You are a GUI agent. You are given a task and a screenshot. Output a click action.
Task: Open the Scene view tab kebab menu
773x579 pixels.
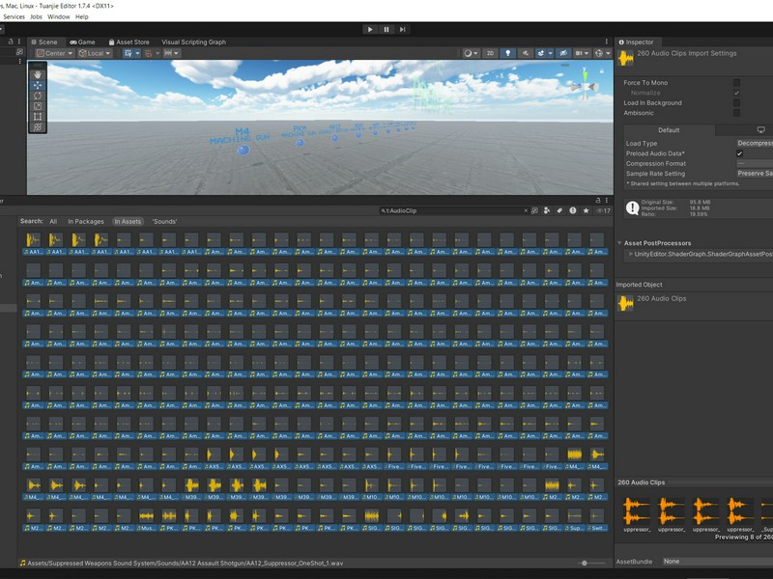(607, 41)
